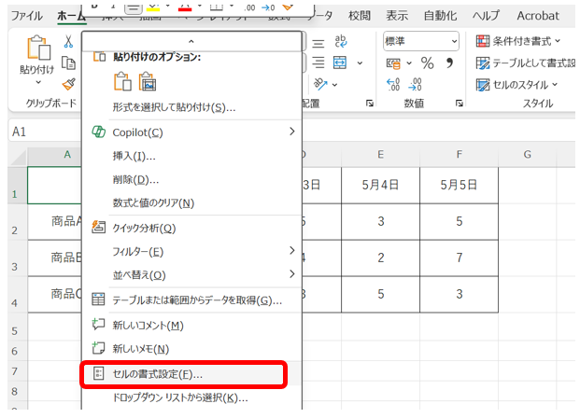Choose the paste-as-picture option icon
The image size is (580, 418).
148,81
